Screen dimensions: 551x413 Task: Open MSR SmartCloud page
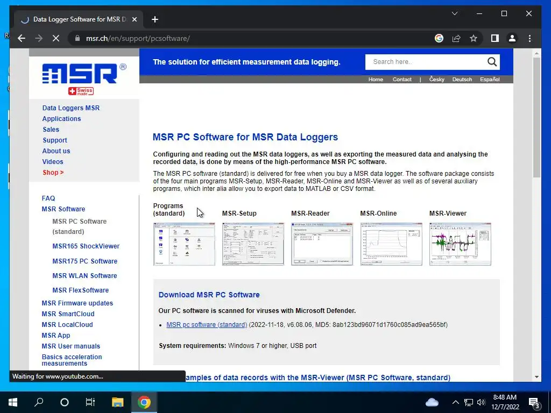click(x=68, y=314)
